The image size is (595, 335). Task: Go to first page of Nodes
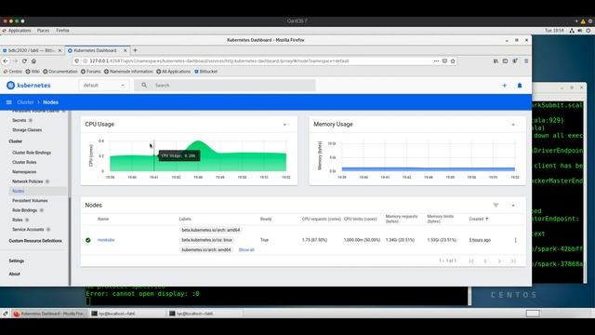tap(471, 261)
